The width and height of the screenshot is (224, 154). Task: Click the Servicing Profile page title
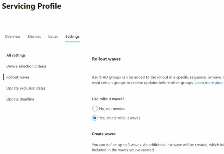(x=32, y=6)
